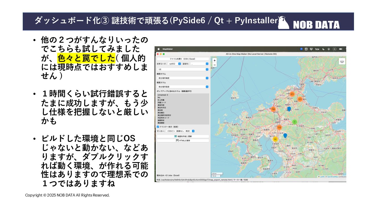The width and height of the screenshot is (377, 212).
Task: Click the Google Drive icon in menu bar
Action: click(x=306, y=49)
